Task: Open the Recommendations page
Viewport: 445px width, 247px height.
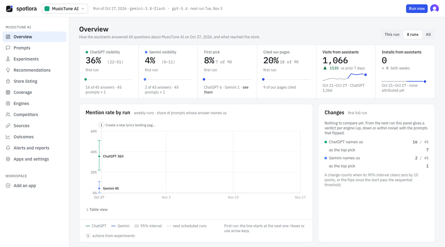Action: (34, 70)
